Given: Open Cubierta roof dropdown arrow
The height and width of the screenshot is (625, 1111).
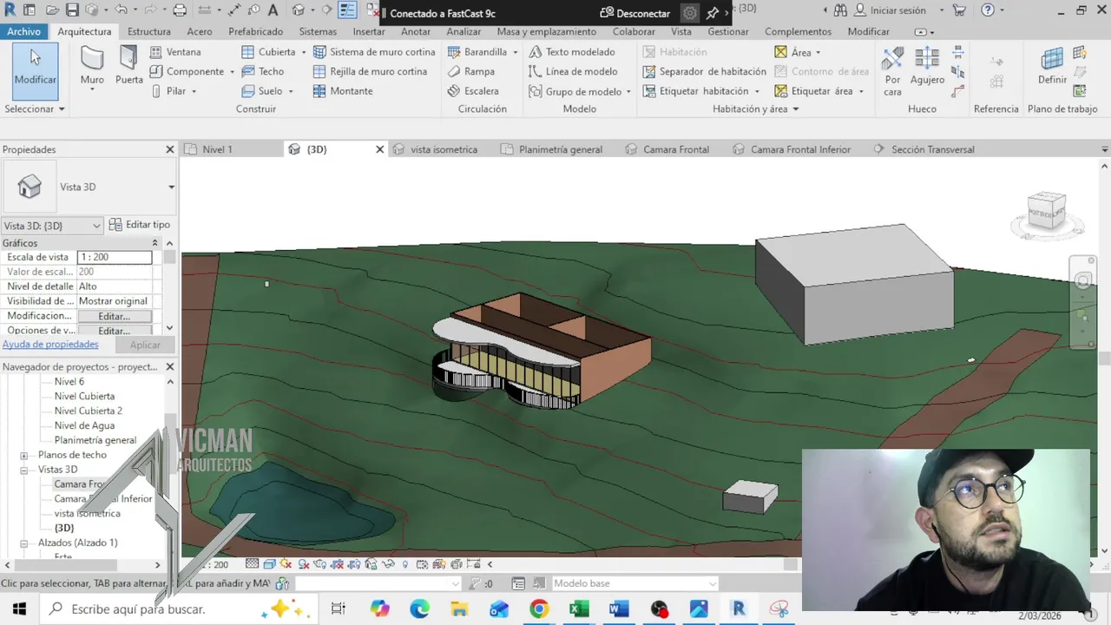Looking at the screenshot, I should [304, 52].
